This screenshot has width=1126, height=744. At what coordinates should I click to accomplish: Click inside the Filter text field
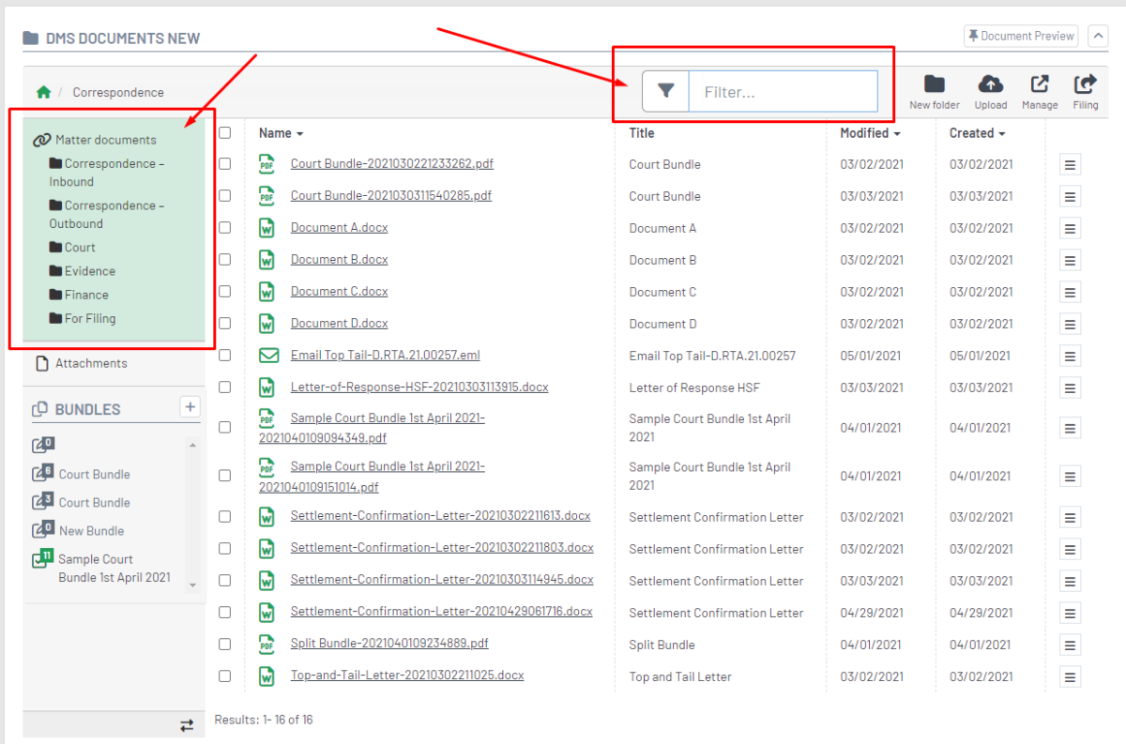pyautogui.click(x=784, y=91)
